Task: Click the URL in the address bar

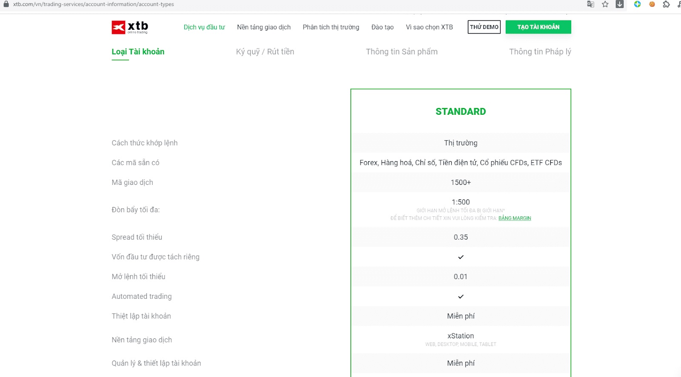Action: pos(94,4)
